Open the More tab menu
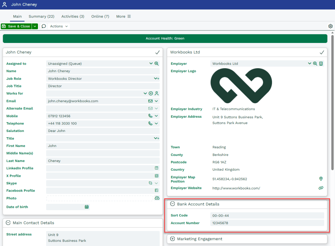This screenshot has height=246, width=335. 123,16
